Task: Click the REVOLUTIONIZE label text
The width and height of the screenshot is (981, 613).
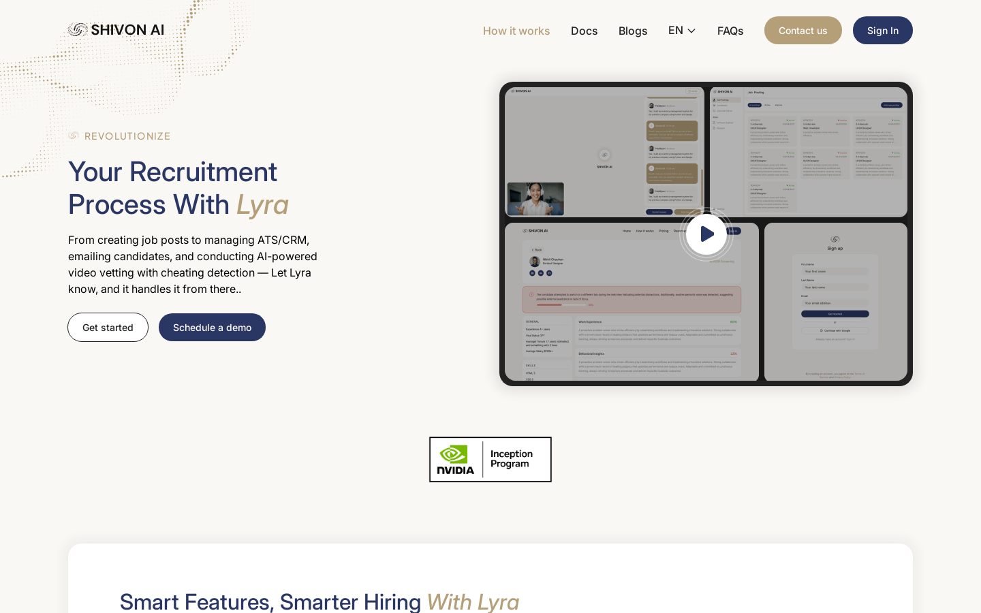Action: (x=127, y=136)
